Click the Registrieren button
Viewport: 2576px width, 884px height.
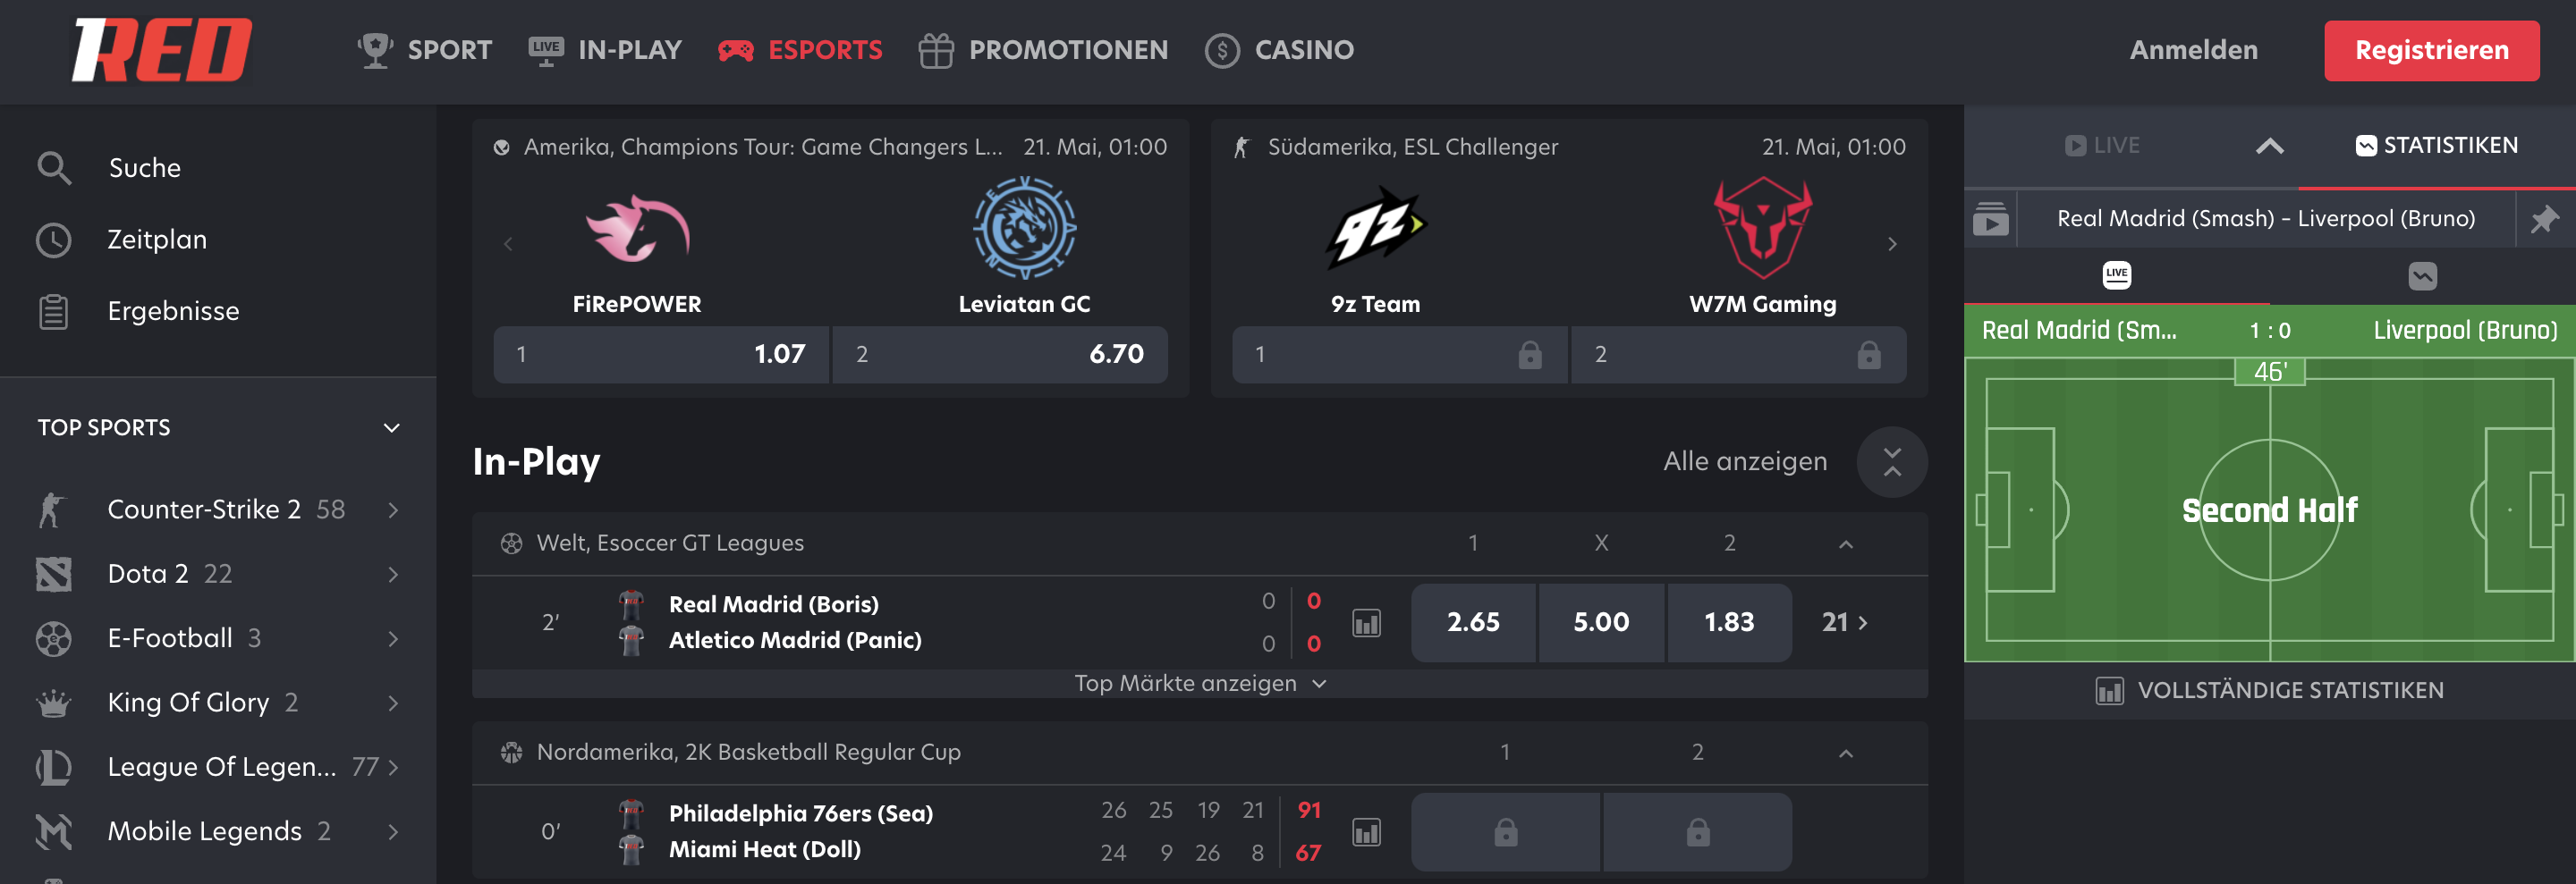point(2430,51)
